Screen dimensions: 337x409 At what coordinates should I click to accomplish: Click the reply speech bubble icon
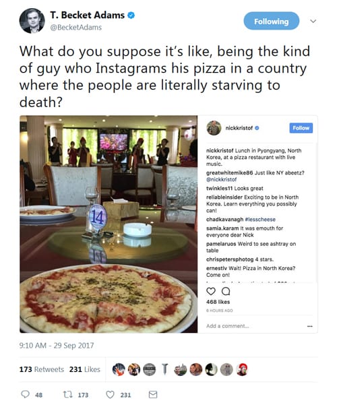click(25, 394)
